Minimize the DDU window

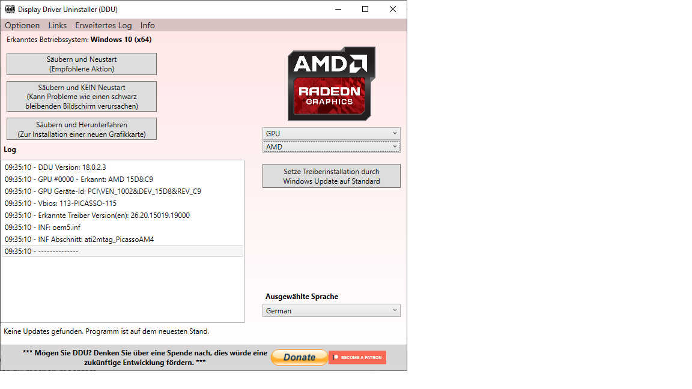click(x=338, y=9)
